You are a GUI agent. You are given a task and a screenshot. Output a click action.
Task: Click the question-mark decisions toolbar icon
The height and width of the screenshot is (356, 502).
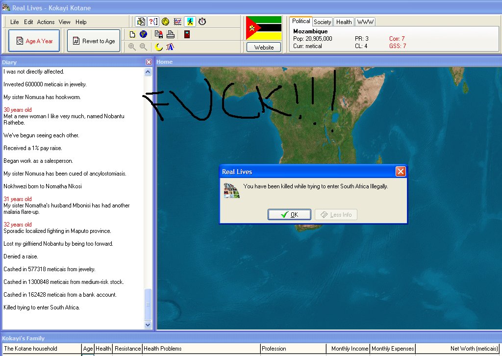(153, 22)
